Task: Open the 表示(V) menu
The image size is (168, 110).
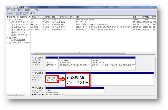Action: pos(28,10)
